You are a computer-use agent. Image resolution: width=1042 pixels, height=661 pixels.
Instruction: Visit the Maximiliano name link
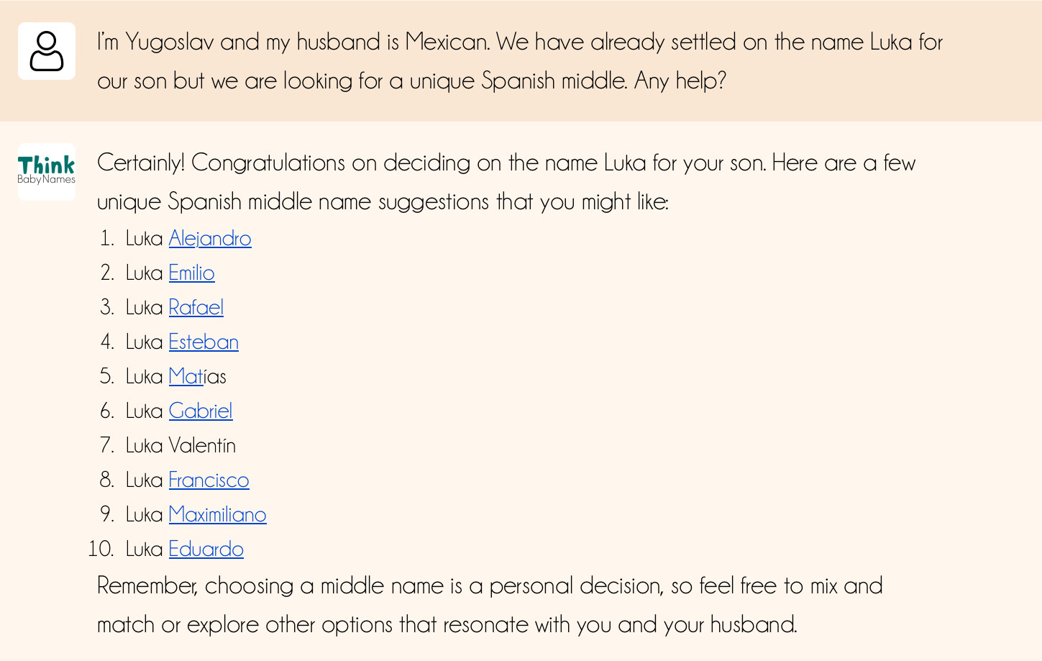pyautogui.click(x=217, y=515)
